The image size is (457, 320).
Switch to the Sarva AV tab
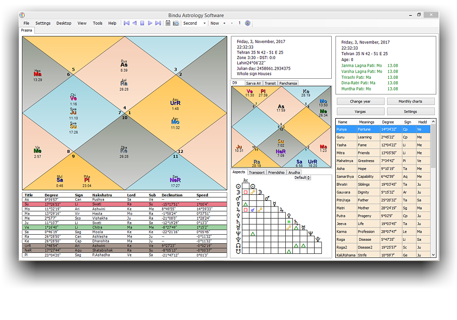pos(253,83)
